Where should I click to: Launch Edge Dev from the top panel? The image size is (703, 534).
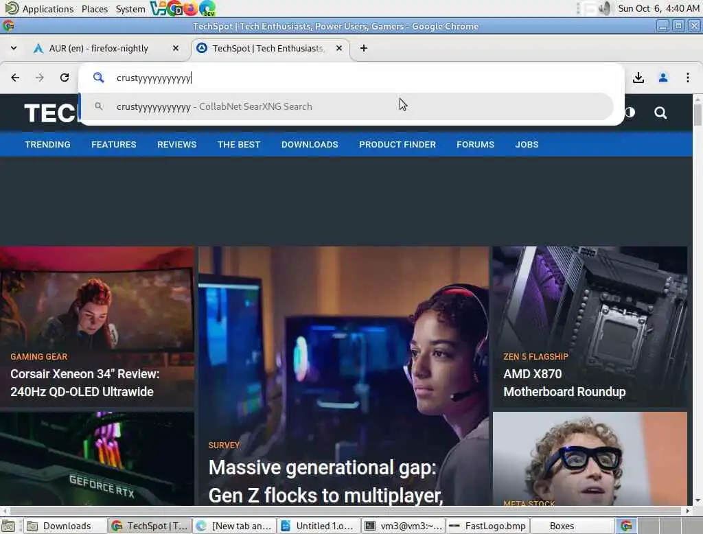coord(207,8)
